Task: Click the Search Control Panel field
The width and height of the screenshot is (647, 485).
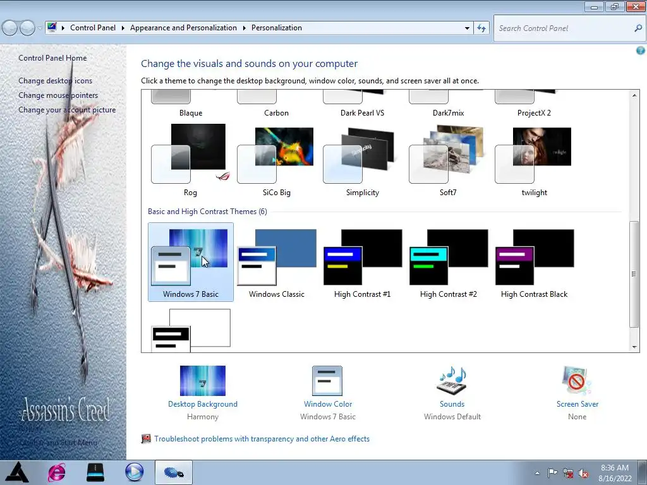Action: [x=568, y=28]
